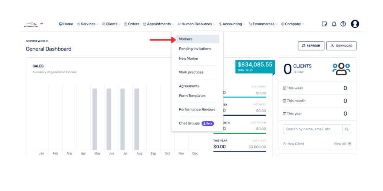Expand the Accounting dropdown menu
The width and height of the screenshot is (383, 191).
(x=232, y=24)
